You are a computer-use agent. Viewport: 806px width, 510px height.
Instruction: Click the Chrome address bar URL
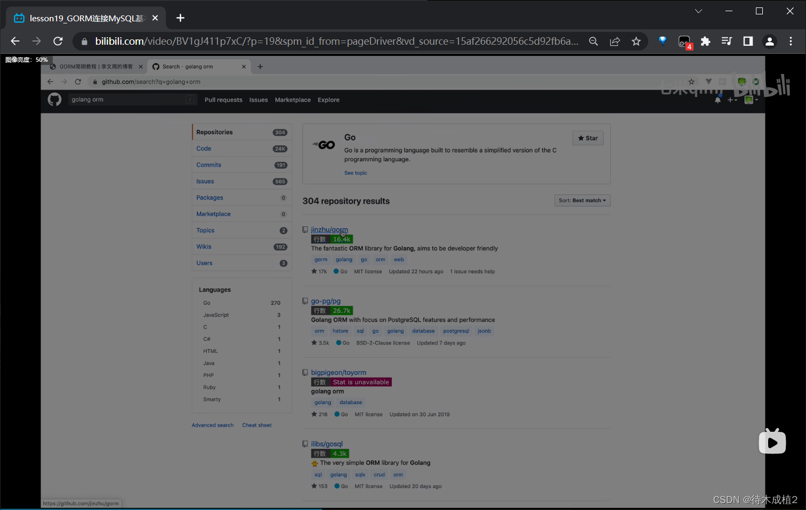coord(337,41)
